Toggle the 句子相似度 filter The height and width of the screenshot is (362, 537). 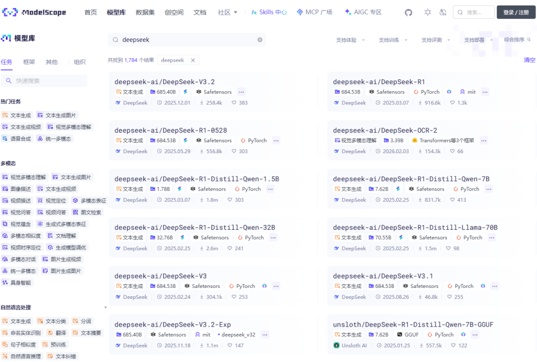[x=19, y=345]
